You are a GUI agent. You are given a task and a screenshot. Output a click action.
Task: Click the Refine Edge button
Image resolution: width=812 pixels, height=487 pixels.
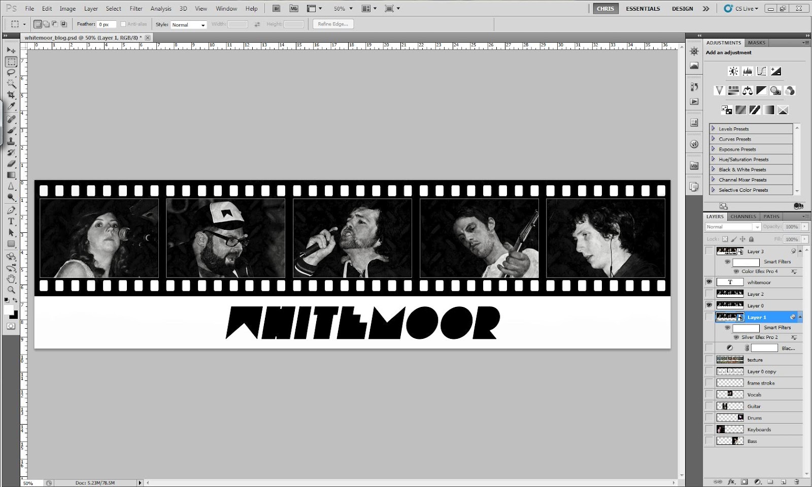pos(332,24)
